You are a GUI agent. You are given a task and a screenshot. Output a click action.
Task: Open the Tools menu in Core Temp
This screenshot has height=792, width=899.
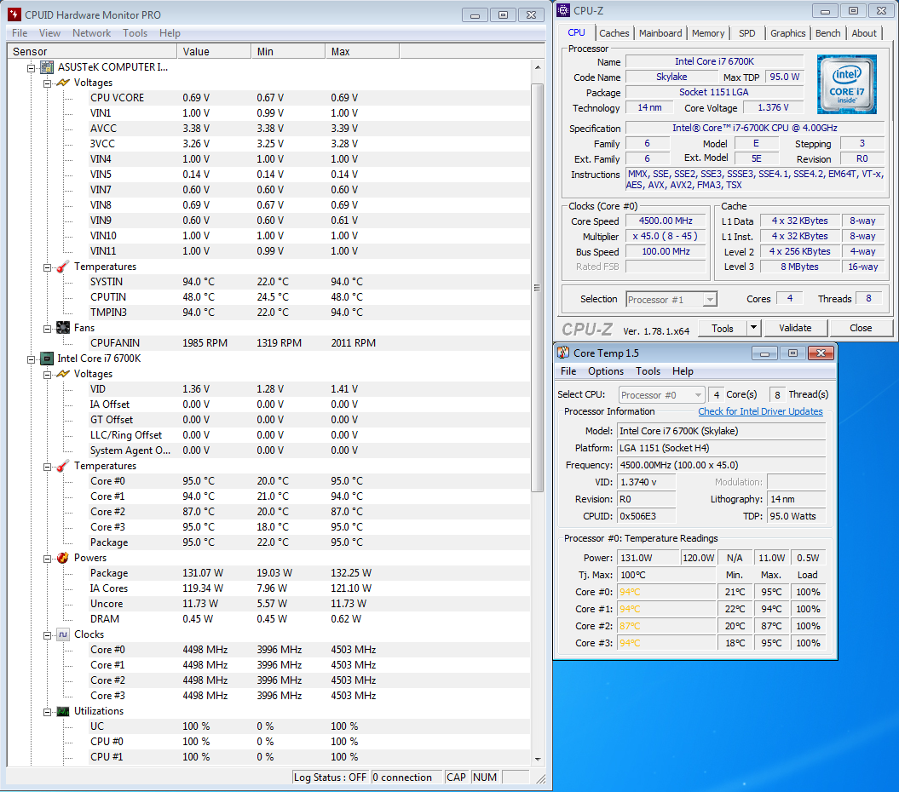tap(648, 371)
